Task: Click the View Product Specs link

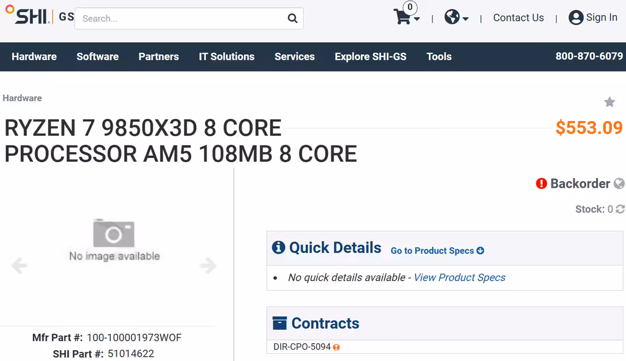Action: click(x=459, y=278)
